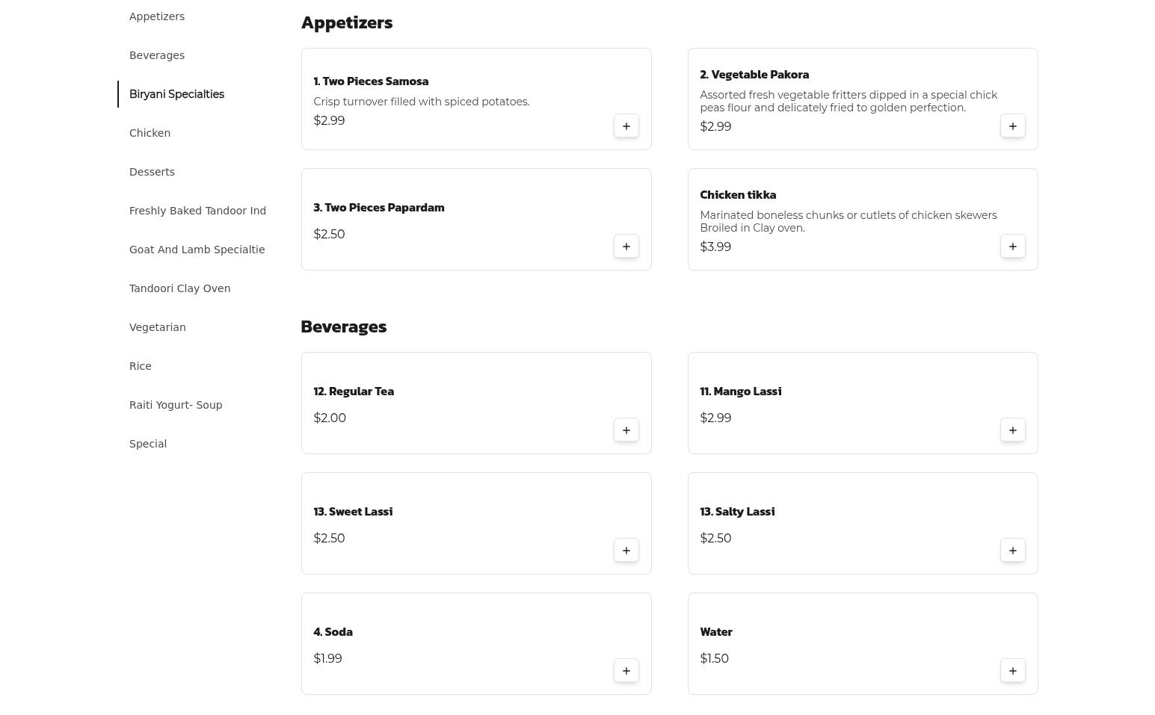Open Biryani Specialties category
Image resolution: width=1155 pixels, height=715 pixels.
click(x=176, y=94)
